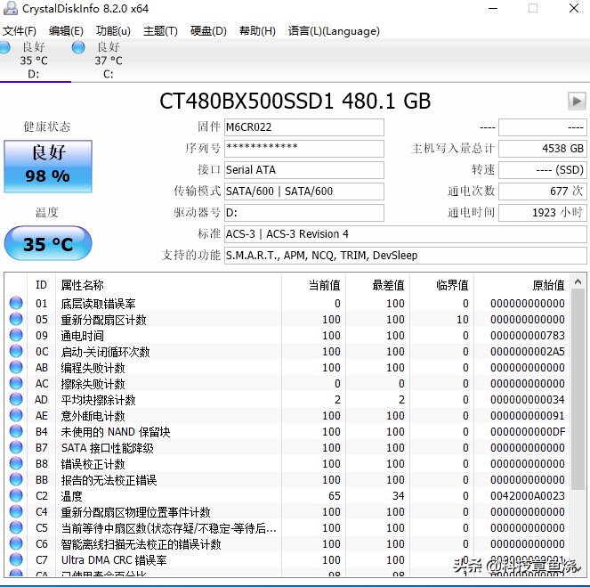Click status orb for attribute 01
590x587 pixels.
pyautogui.click(x=16, y=303)
